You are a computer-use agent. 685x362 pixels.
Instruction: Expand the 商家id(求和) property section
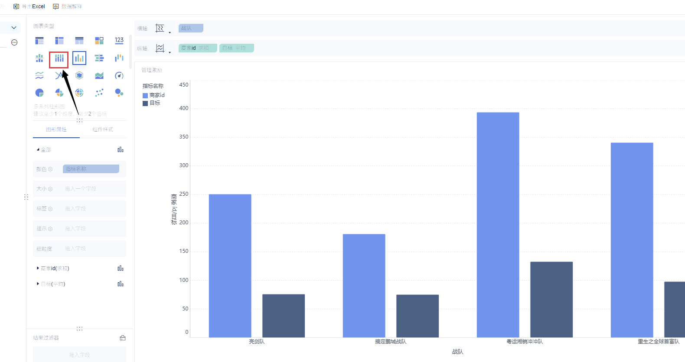click(38, 268)
